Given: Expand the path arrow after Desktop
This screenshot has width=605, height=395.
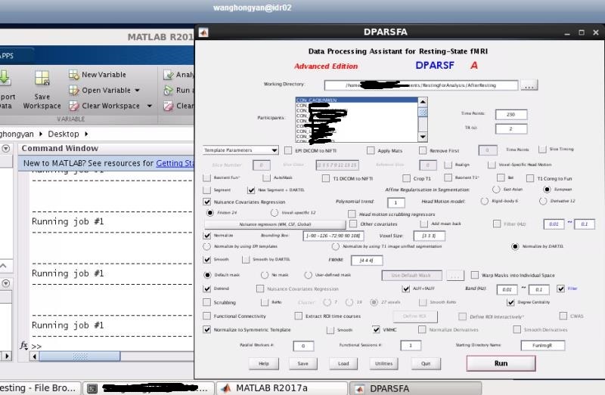Looking at the screenshot, I should coord(86,134).
